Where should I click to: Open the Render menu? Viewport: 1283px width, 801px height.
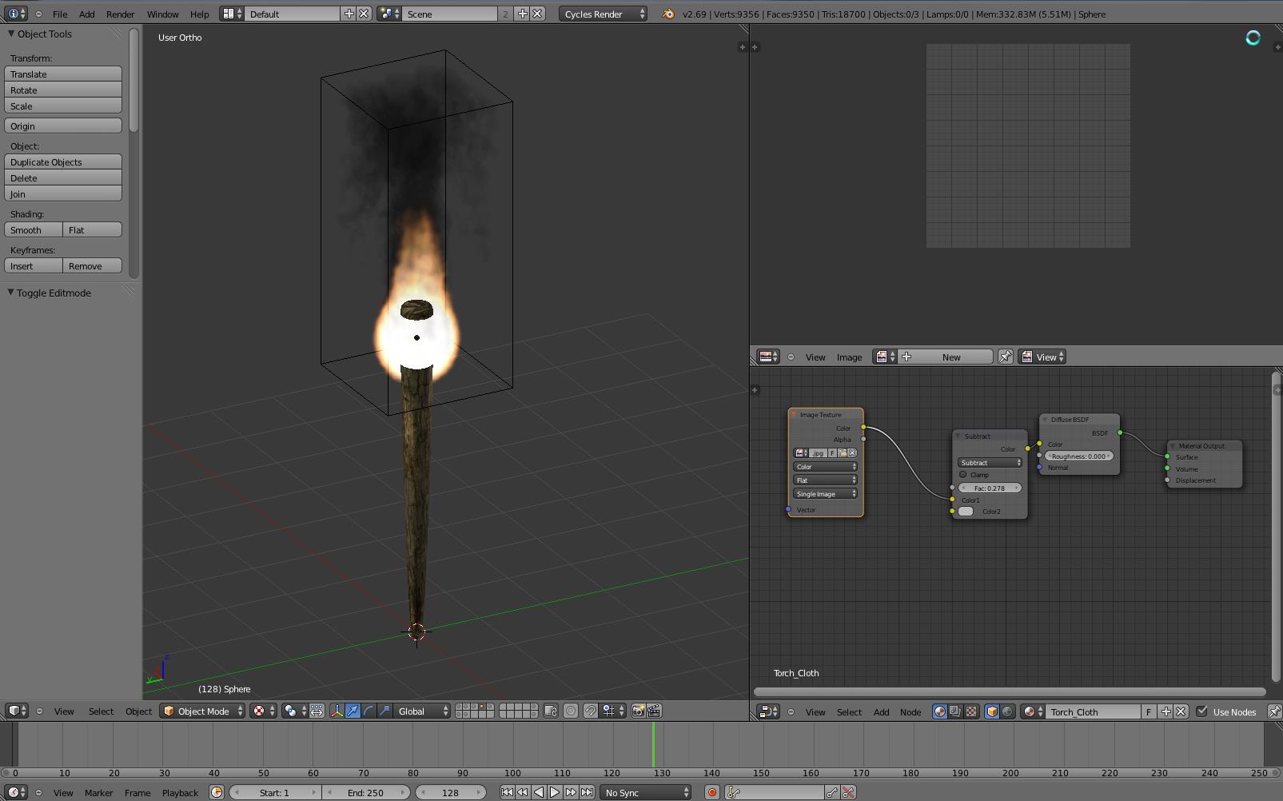pyautogui.click(x=120, y=14)
